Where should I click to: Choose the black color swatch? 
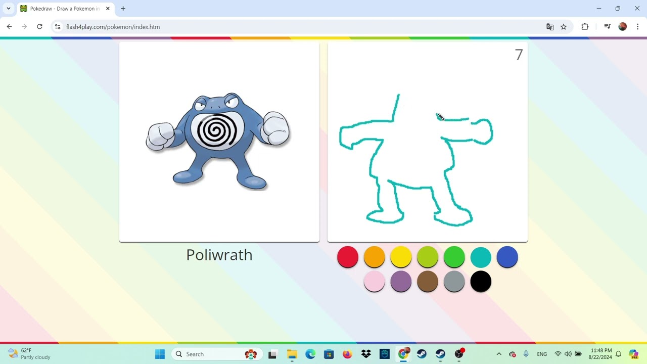coord(481,281)
